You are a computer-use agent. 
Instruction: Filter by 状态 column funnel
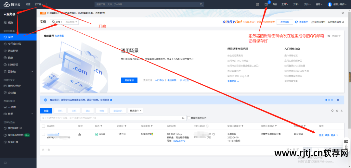(x=101, y=126)
